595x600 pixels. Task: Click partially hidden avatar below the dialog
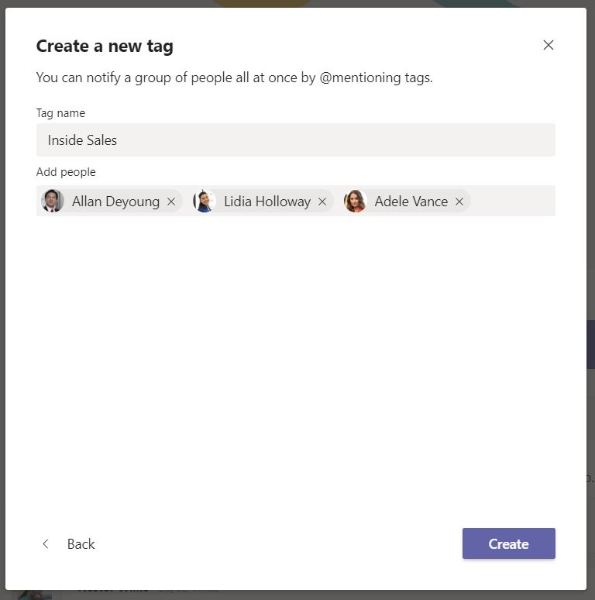tap(31, 594)
